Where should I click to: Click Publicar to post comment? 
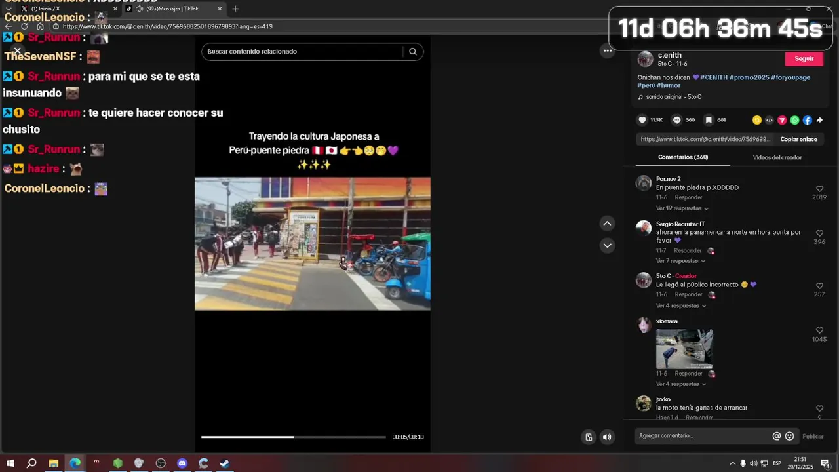tap(813, 437)
